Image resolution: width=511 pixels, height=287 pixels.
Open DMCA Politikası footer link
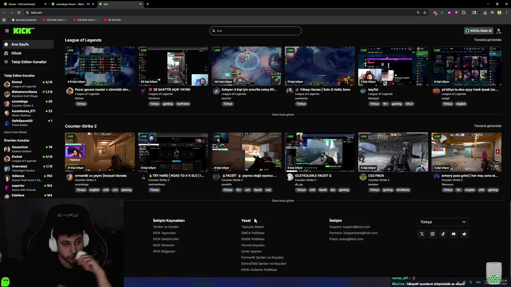click(253, 233)
